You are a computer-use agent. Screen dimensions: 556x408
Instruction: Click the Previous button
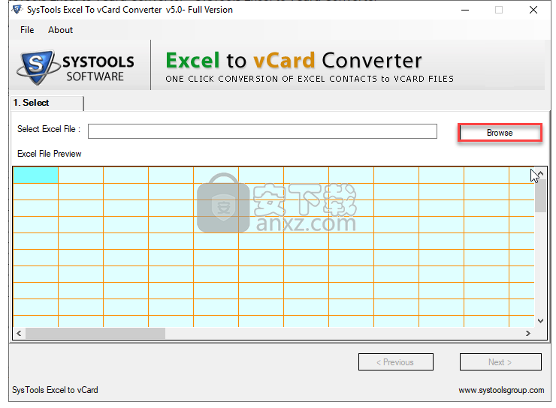tap(396, 362)
